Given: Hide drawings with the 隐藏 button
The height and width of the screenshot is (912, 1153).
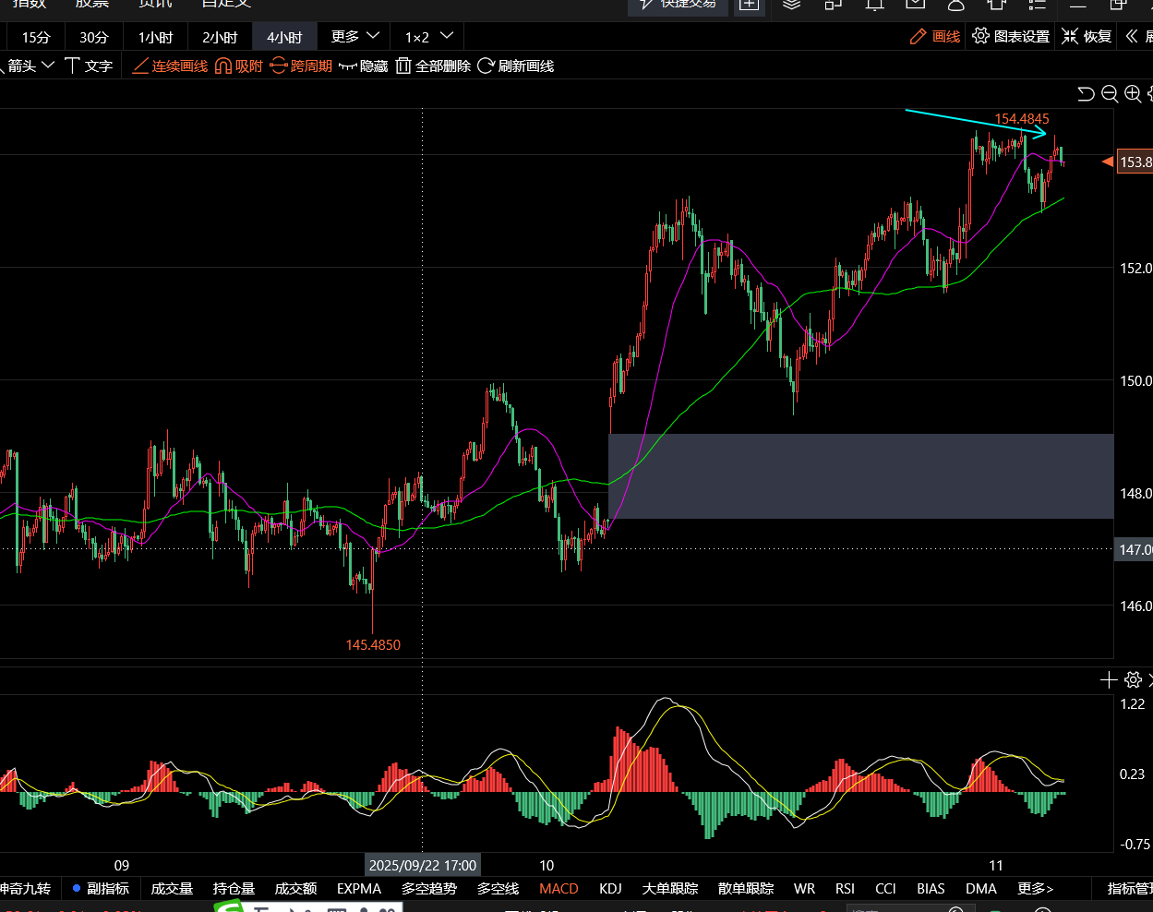Looking at the screenshot, I should 364,66.
